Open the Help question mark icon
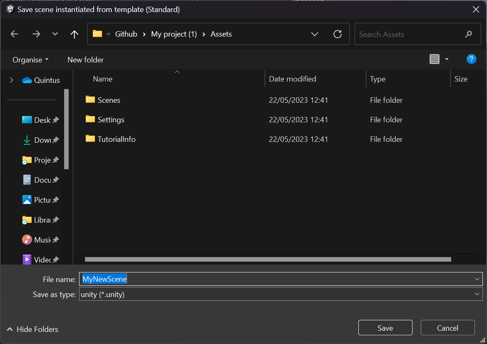 (x=471, y=59)
